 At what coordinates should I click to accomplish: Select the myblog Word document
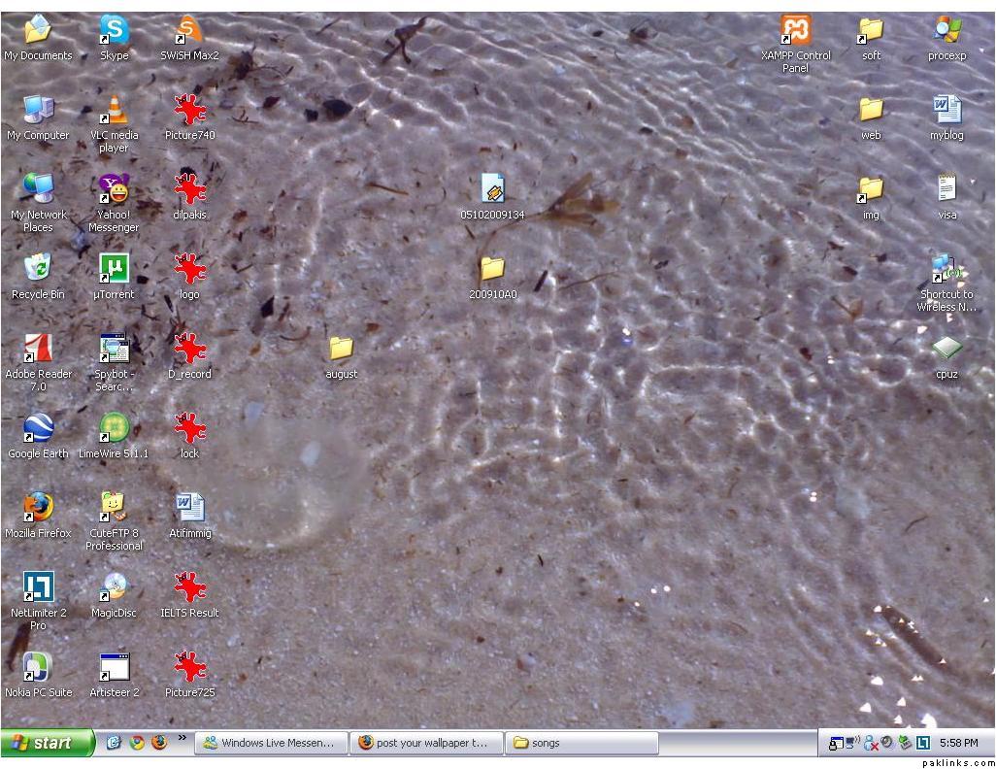pyautogui.click(x=946, y=111)
